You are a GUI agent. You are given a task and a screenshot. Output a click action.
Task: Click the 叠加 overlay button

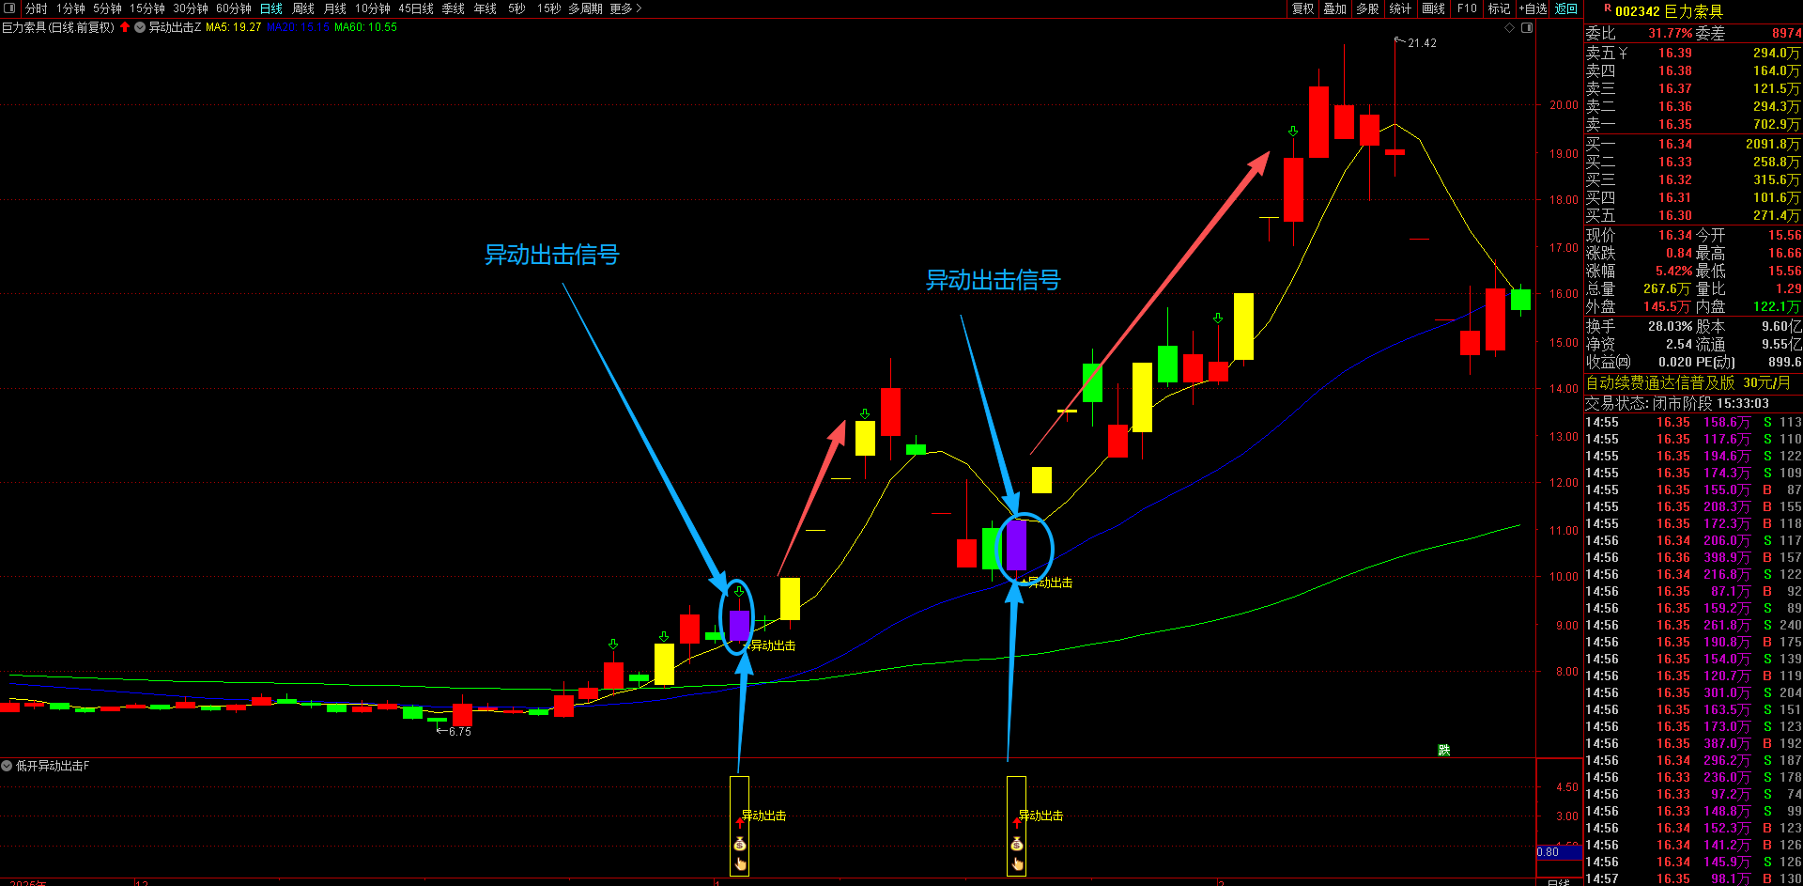1335,8
